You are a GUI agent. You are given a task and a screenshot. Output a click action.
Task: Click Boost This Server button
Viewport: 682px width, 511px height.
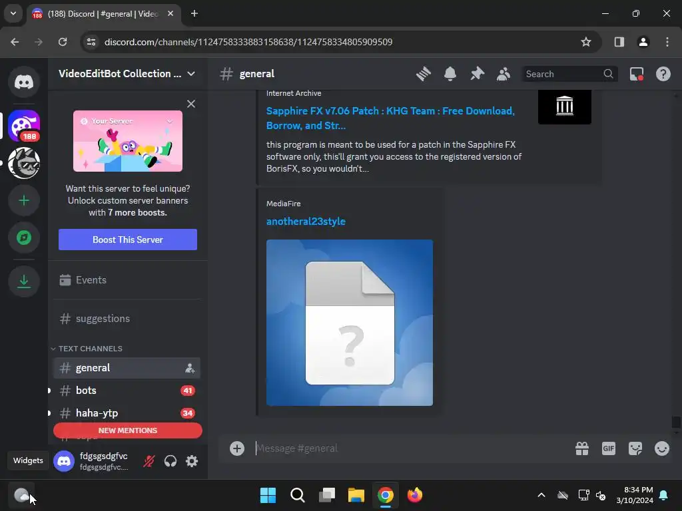pos(128,240)
